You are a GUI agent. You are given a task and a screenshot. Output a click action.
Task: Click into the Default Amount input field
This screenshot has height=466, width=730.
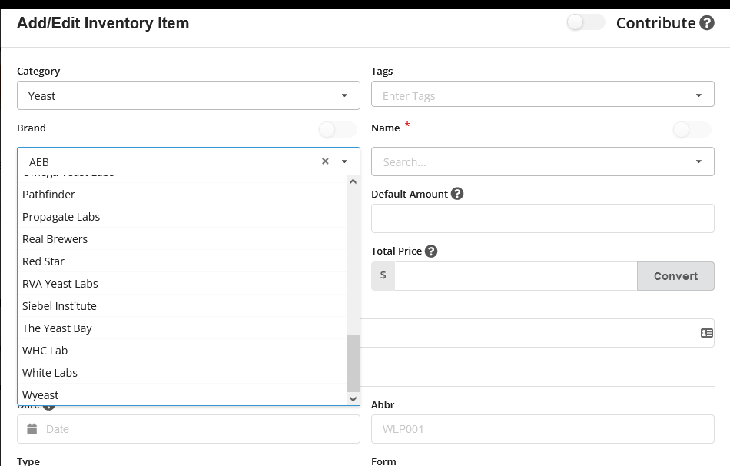(543, 218)
